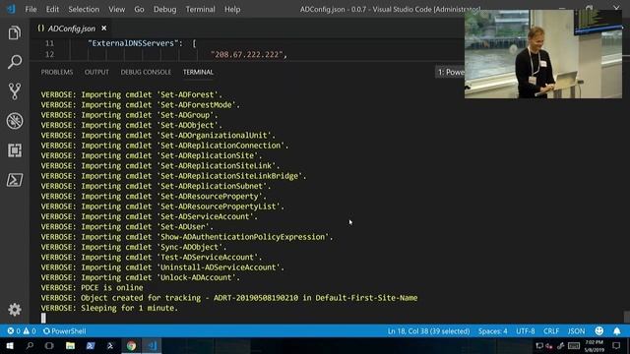Click terminal line "Sleeping for 1 minute."
Screen dimensions: 630x354
pyautogui.click(x=109, y=308)
